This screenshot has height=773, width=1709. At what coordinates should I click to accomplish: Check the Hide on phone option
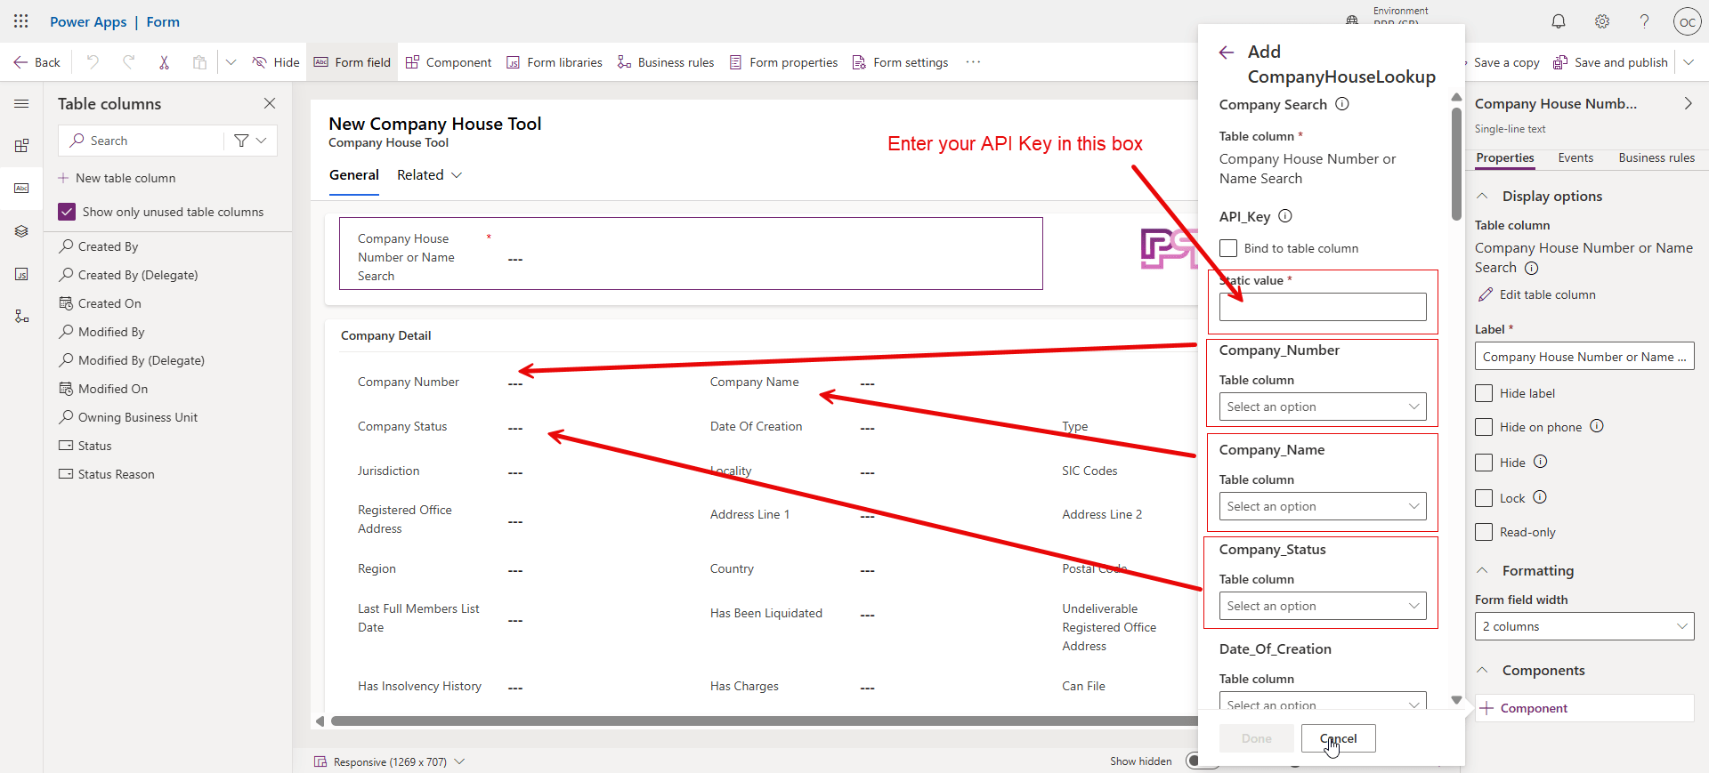[x=1484, y=427]
